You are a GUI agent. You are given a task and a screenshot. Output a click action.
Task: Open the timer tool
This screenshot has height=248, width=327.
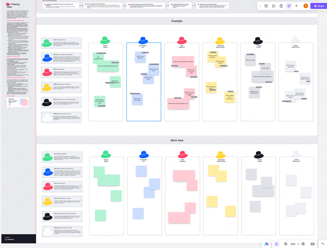tap(281, 6)
